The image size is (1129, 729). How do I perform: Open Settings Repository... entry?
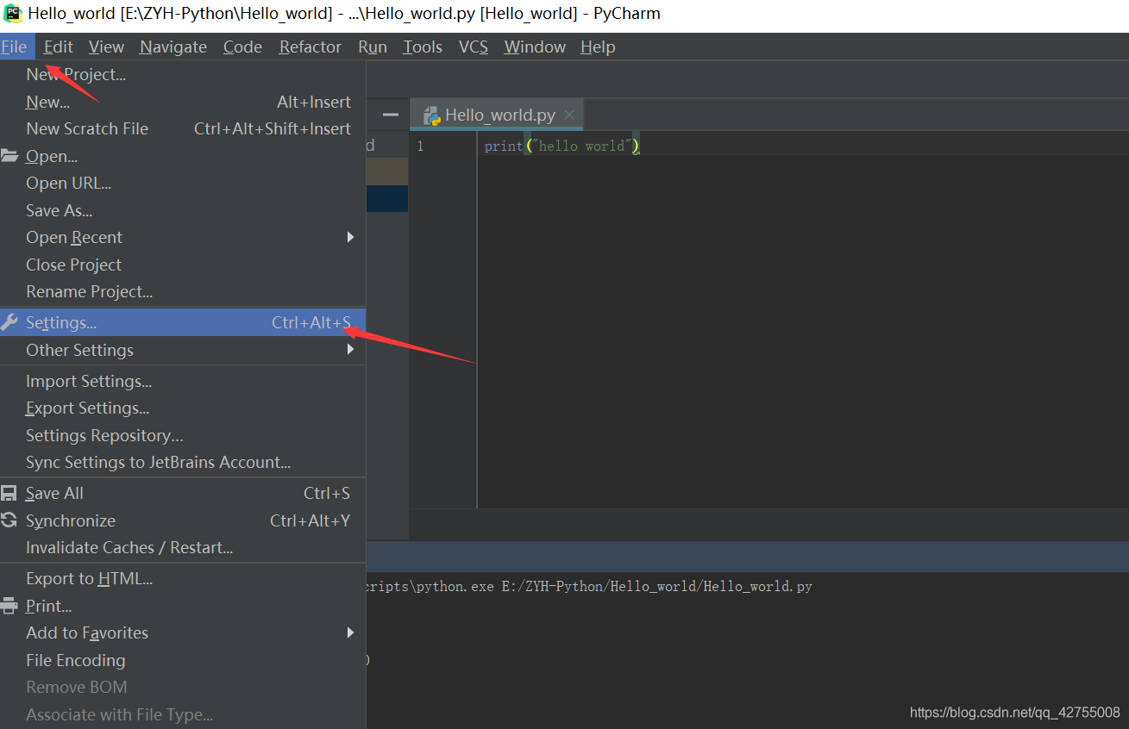183,435
